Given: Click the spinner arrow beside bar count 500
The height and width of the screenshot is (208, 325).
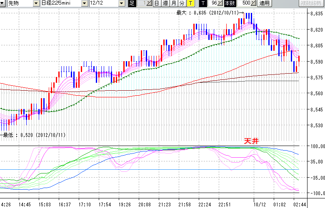Looking at the screenshot, I should pyautogui.click(x=254, y=3).
